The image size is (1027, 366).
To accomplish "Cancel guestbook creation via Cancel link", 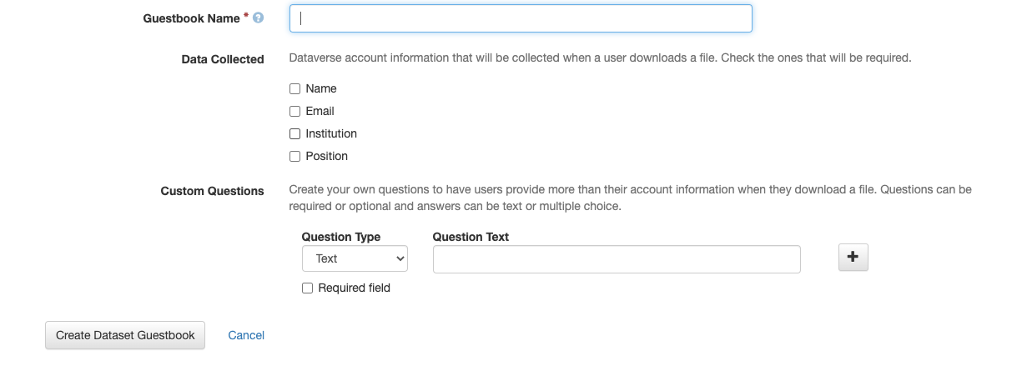I will [x=246, y=335].
